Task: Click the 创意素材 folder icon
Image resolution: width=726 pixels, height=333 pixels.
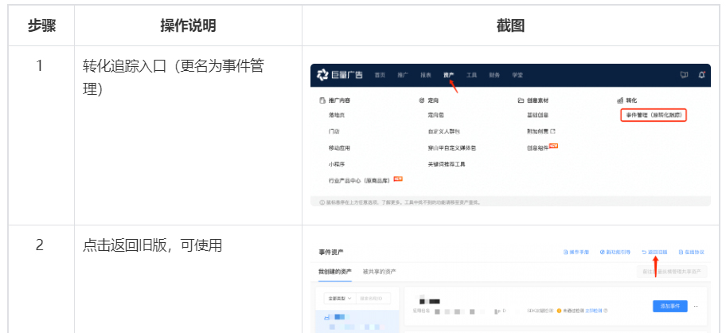Action: click(x=521, y=100)
